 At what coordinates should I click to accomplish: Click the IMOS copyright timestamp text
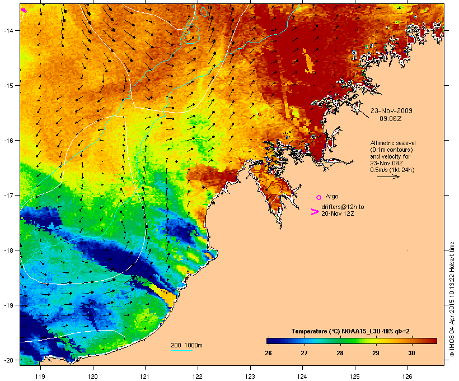(x=452, y=299)
